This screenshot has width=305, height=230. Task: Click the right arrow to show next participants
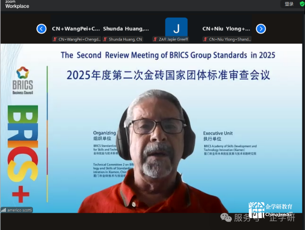(x=261, y=29)
